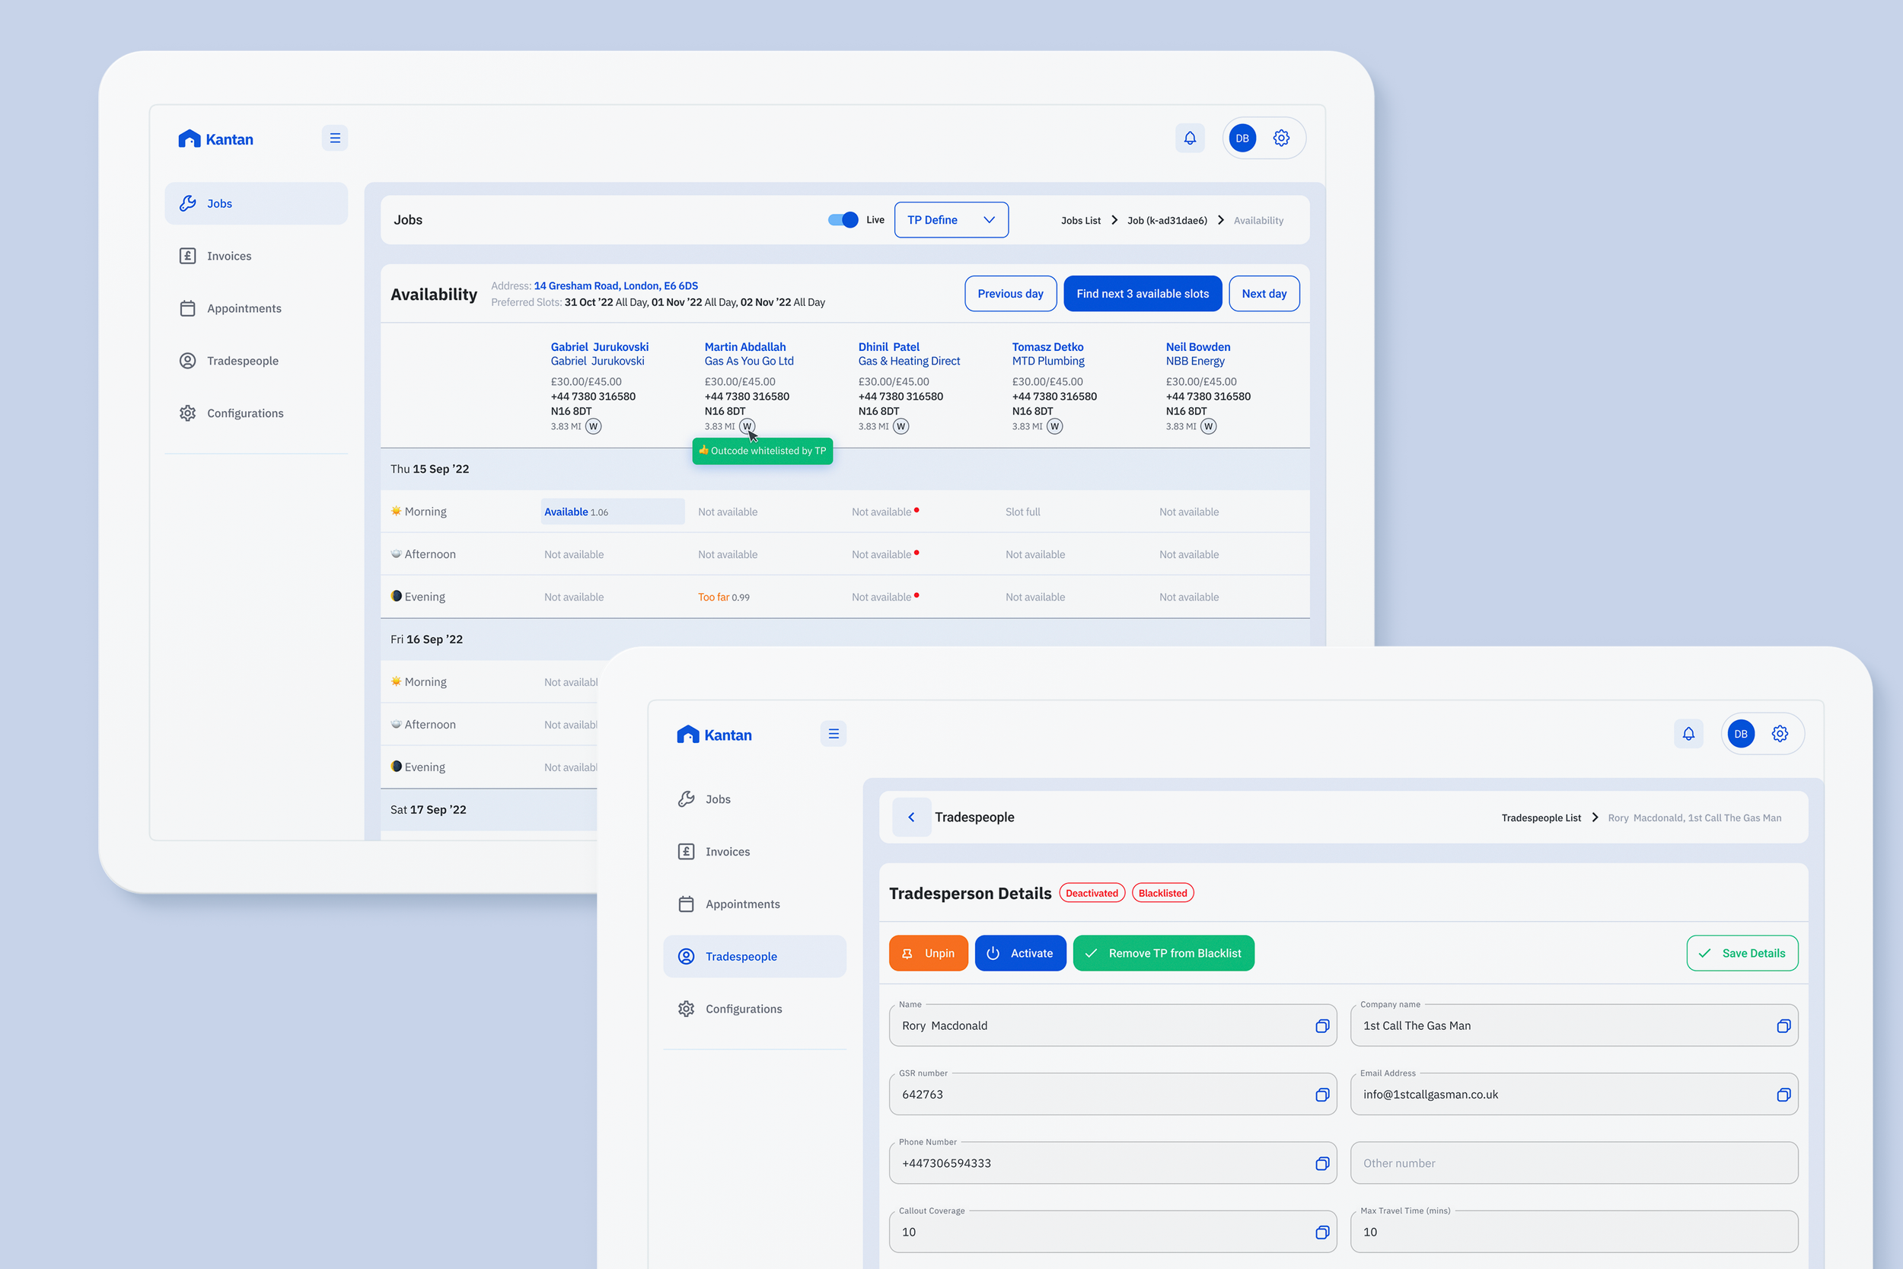Open Tomasz Detko tradesperson name link
This screenshot has width=1903, height=1269.
click(x=1047, y=347)
